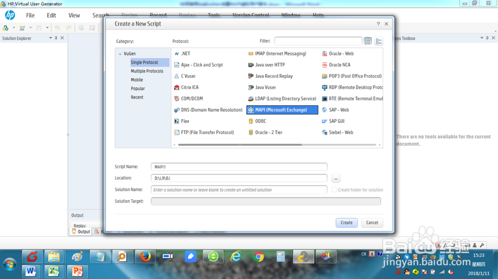Open the View menu
Image resolution: width=498 pixels, height=279 pixels.
pyautogui.click(x=74, y=15)
